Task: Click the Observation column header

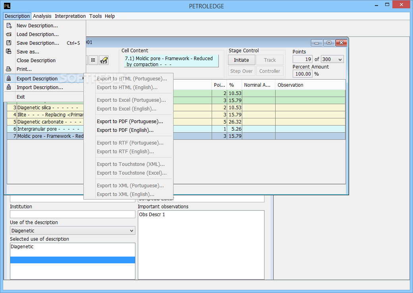Action: (310, 85)
